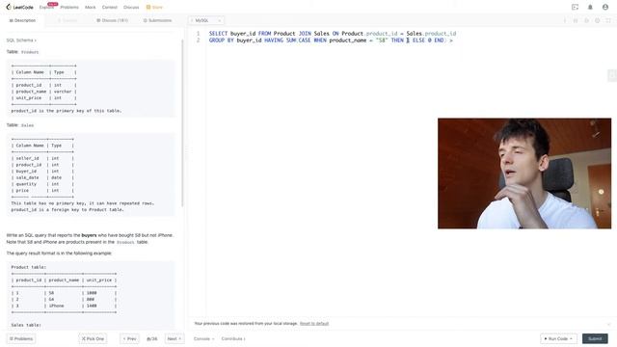Go to previous problem with Prev

point(129,338)
